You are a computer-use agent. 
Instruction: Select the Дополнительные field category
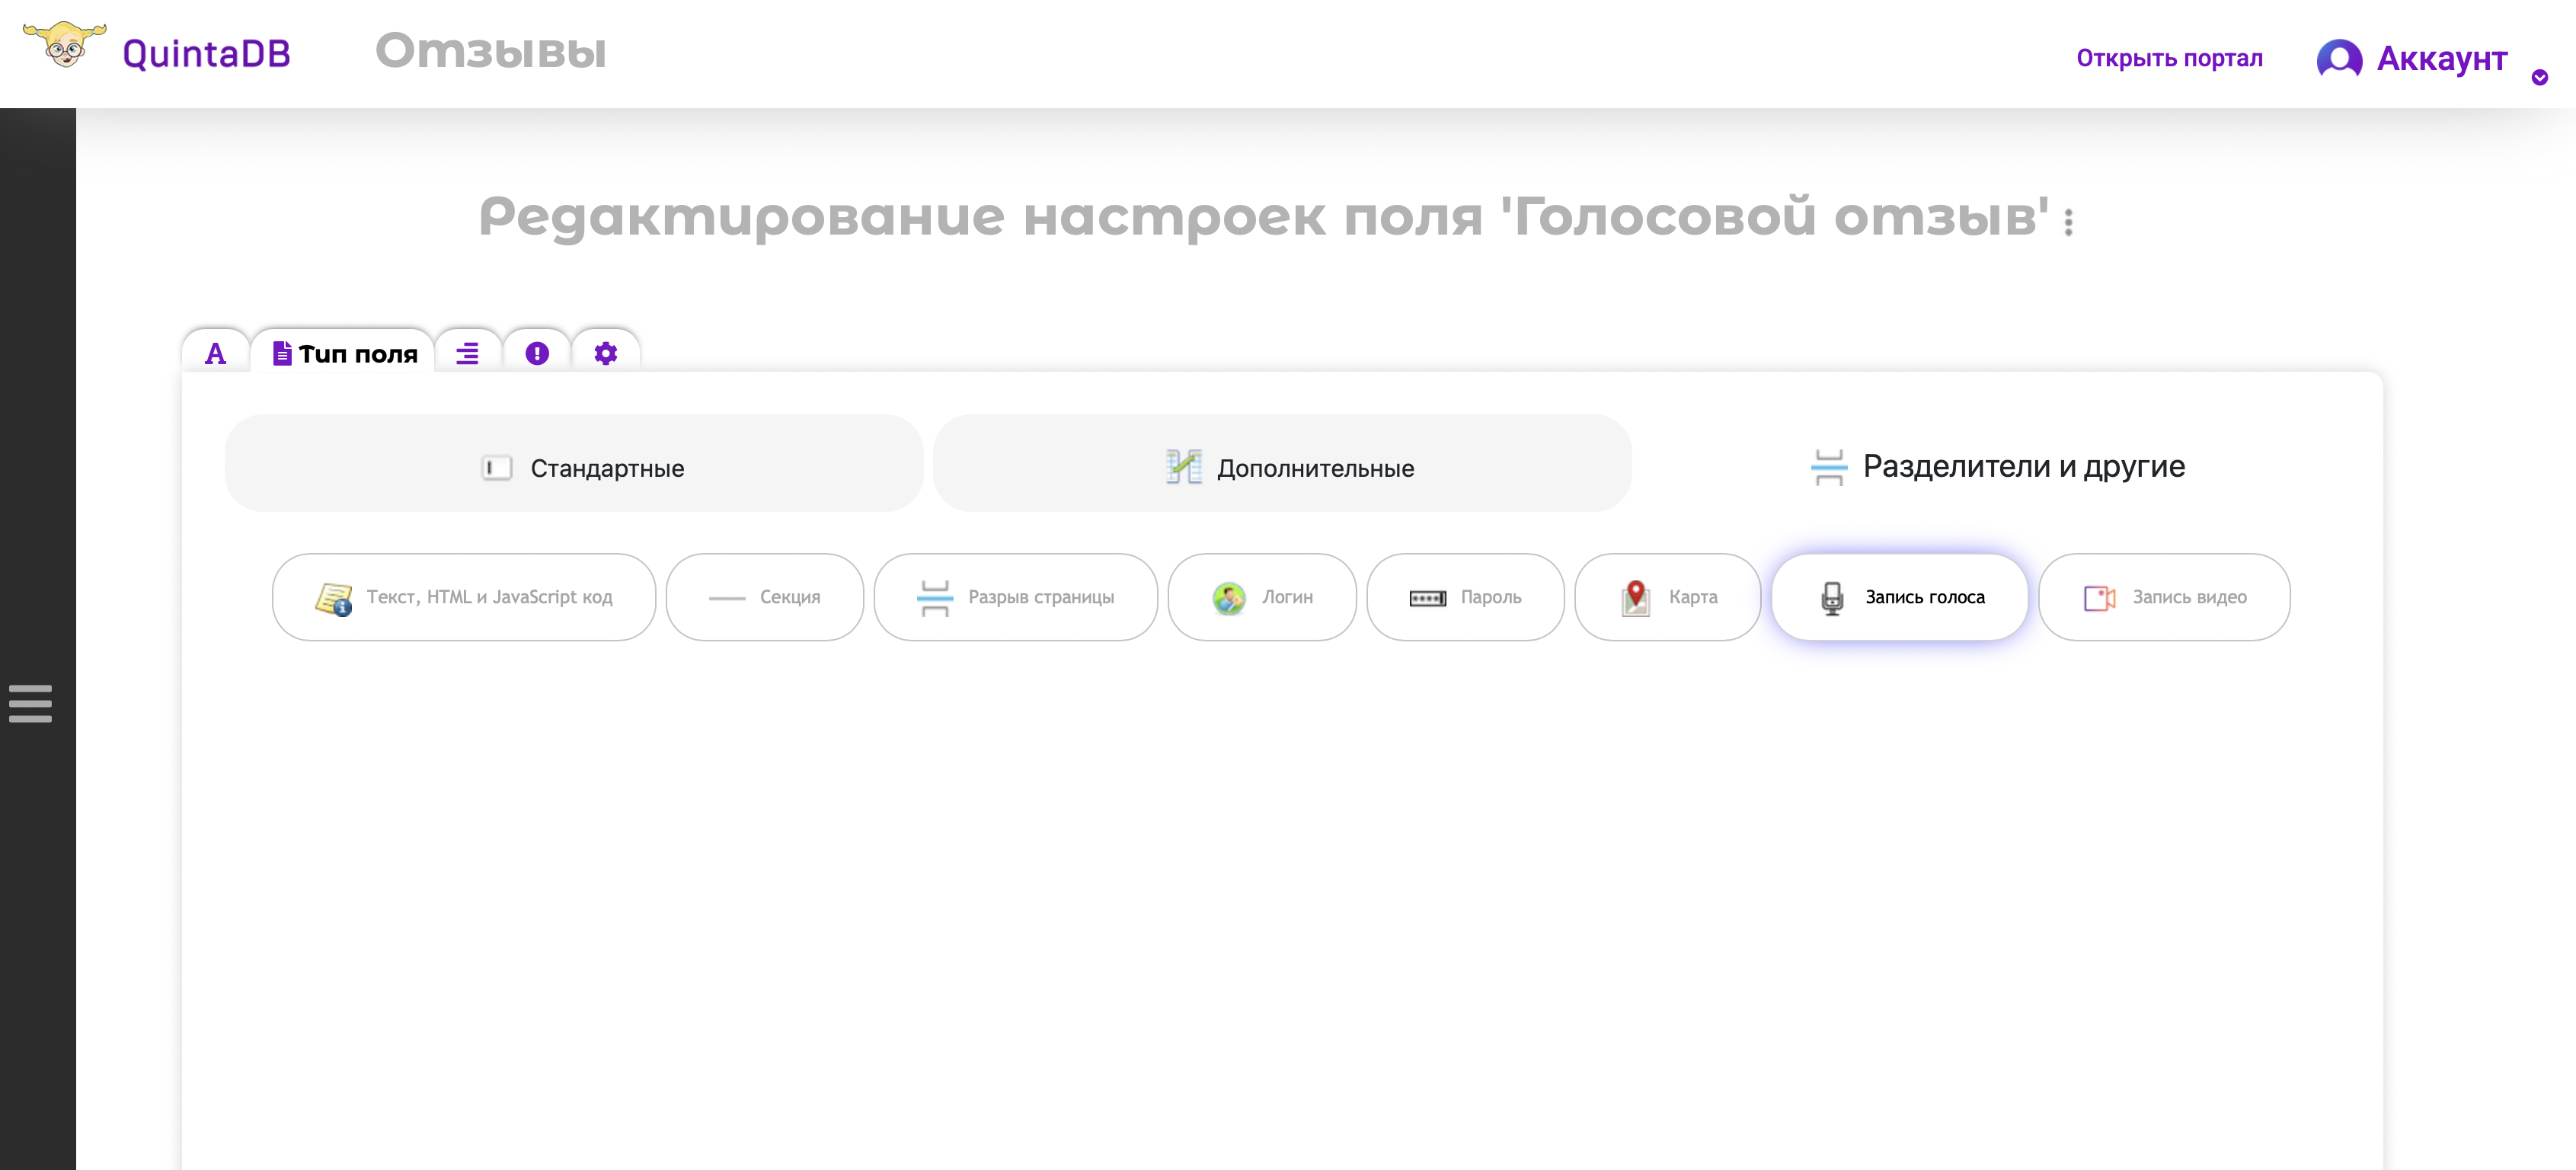[1282, 464]
